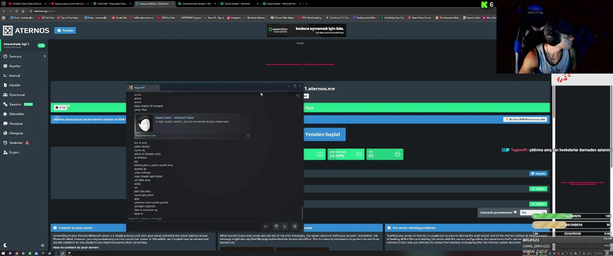
Task: Click the exaroton advertisement banner
Action: point(306,30)
